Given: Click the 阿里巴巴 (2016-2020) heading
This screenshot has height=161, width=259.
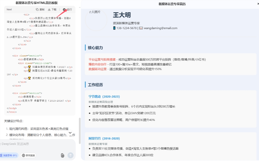Looking at the screenshot, I should click(104, 138).
